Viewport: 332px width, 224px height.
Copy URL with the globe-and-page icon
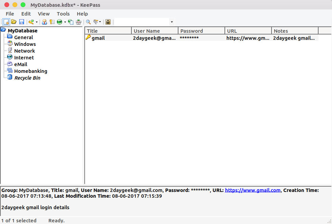(71, 22)
